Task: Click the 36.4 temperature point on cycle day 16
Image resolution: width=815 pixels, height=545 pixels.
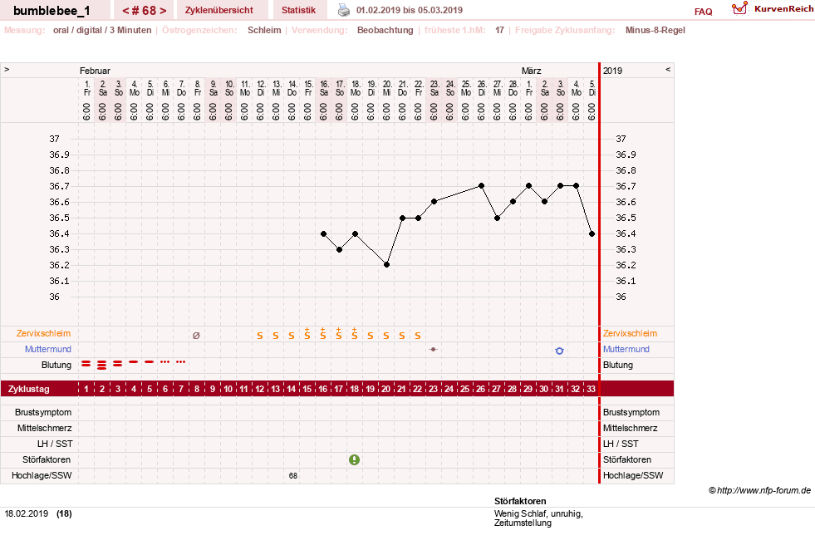Action: (x=324, y=233)
